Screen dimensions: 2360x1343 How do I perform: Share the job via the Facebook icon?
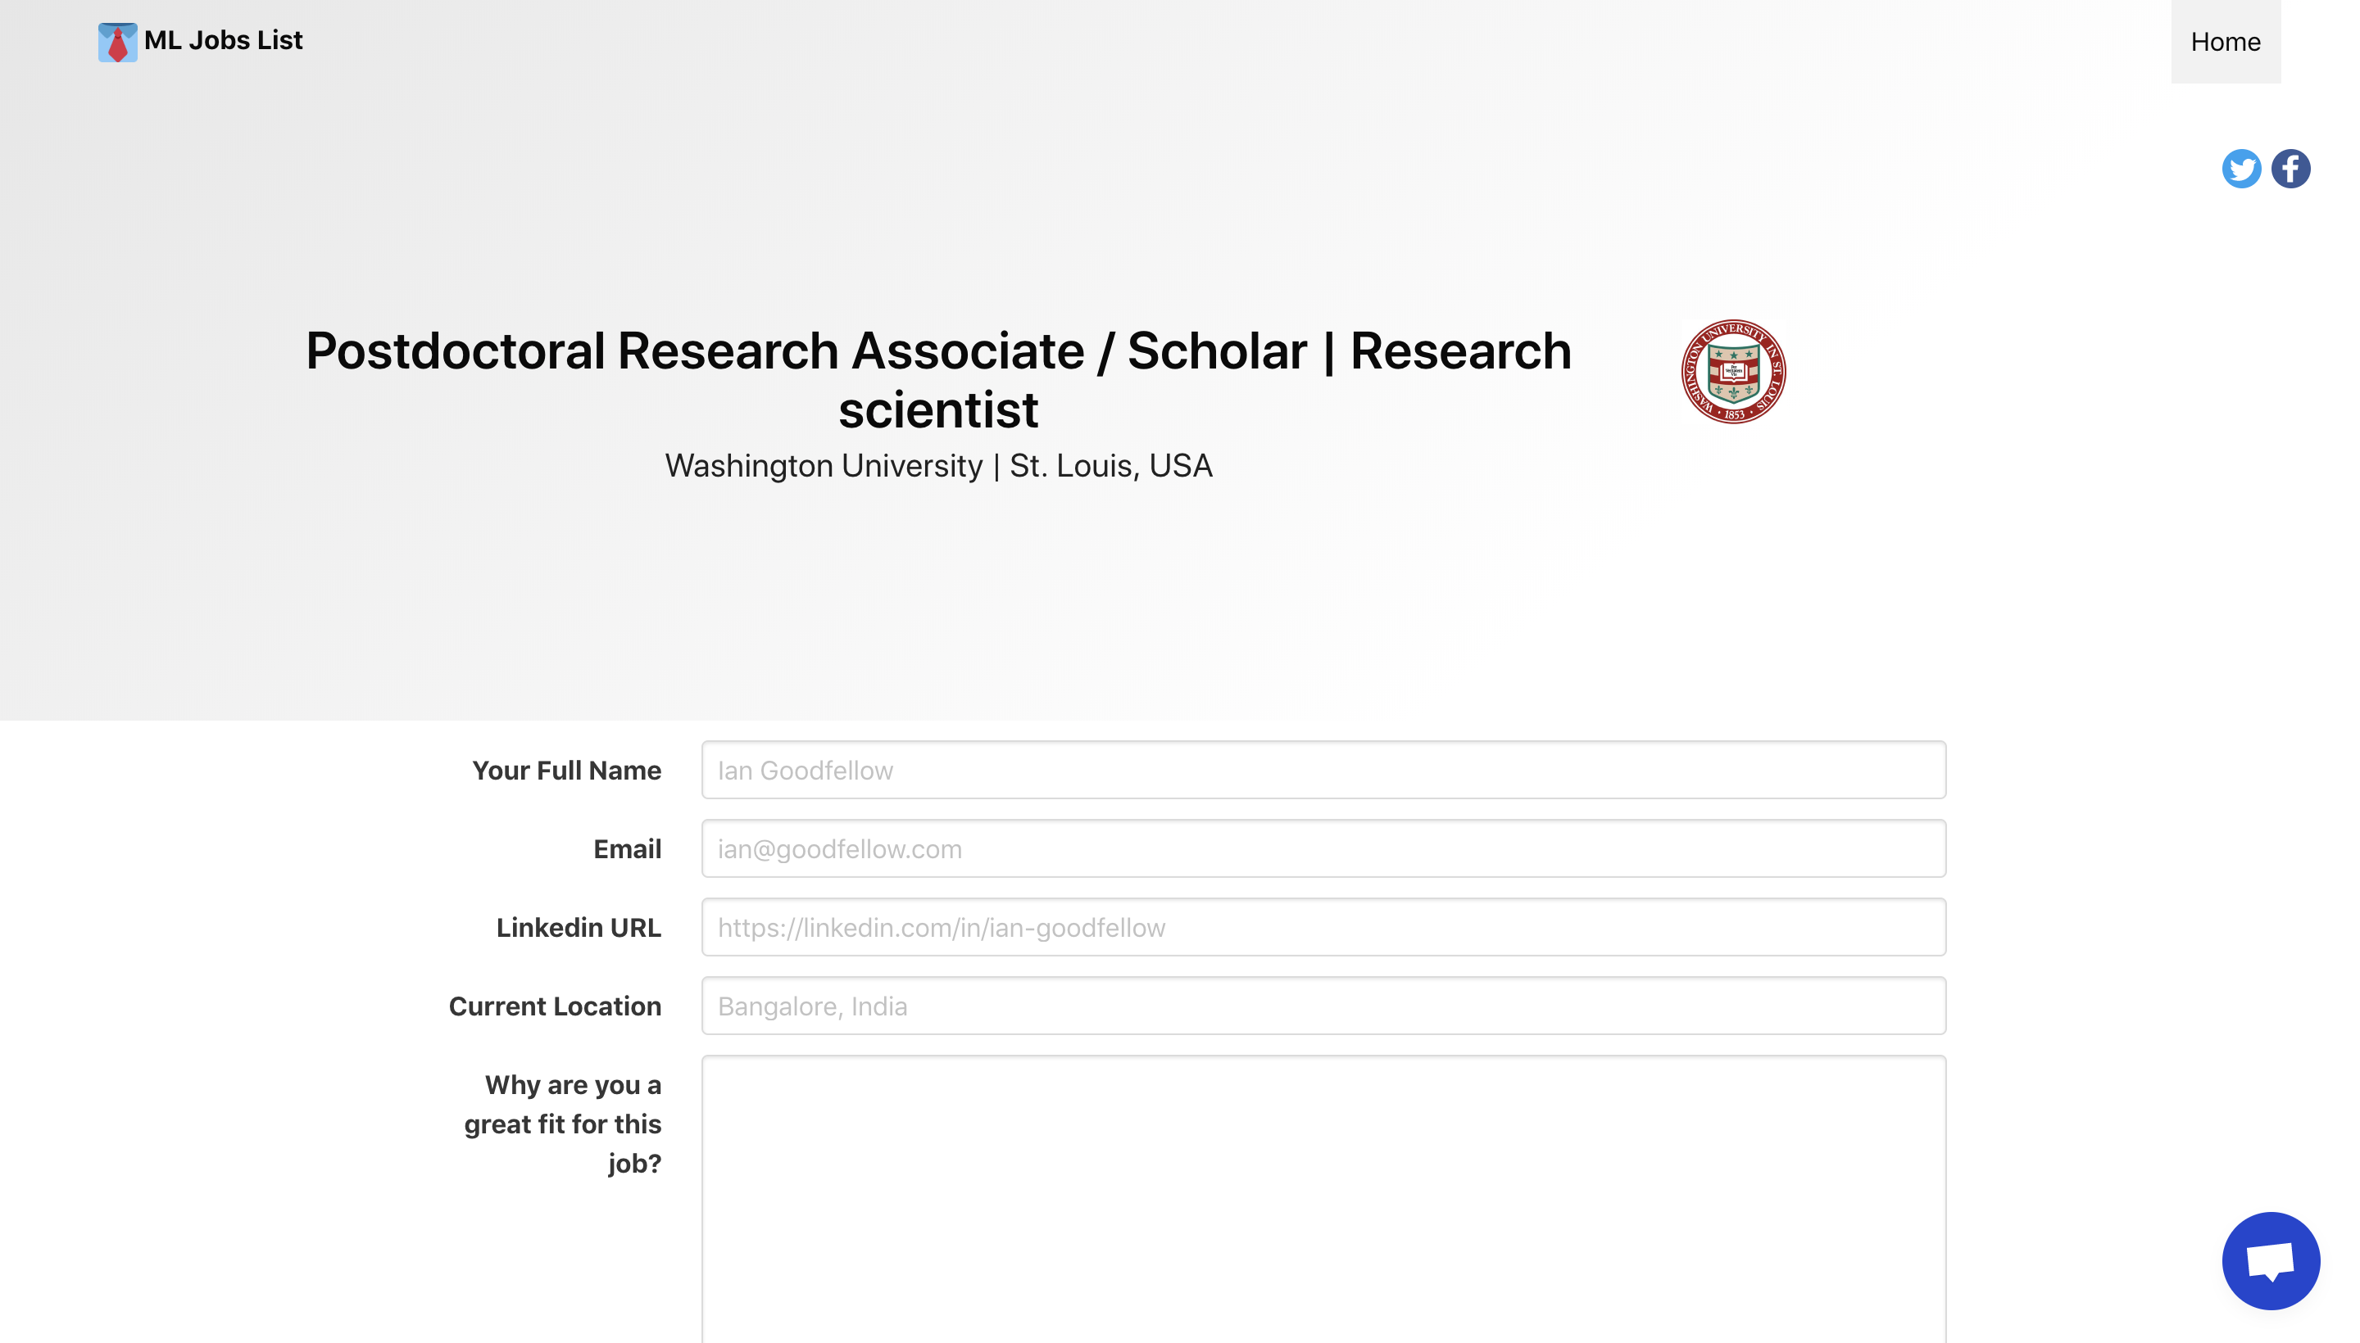[2291, 168]
